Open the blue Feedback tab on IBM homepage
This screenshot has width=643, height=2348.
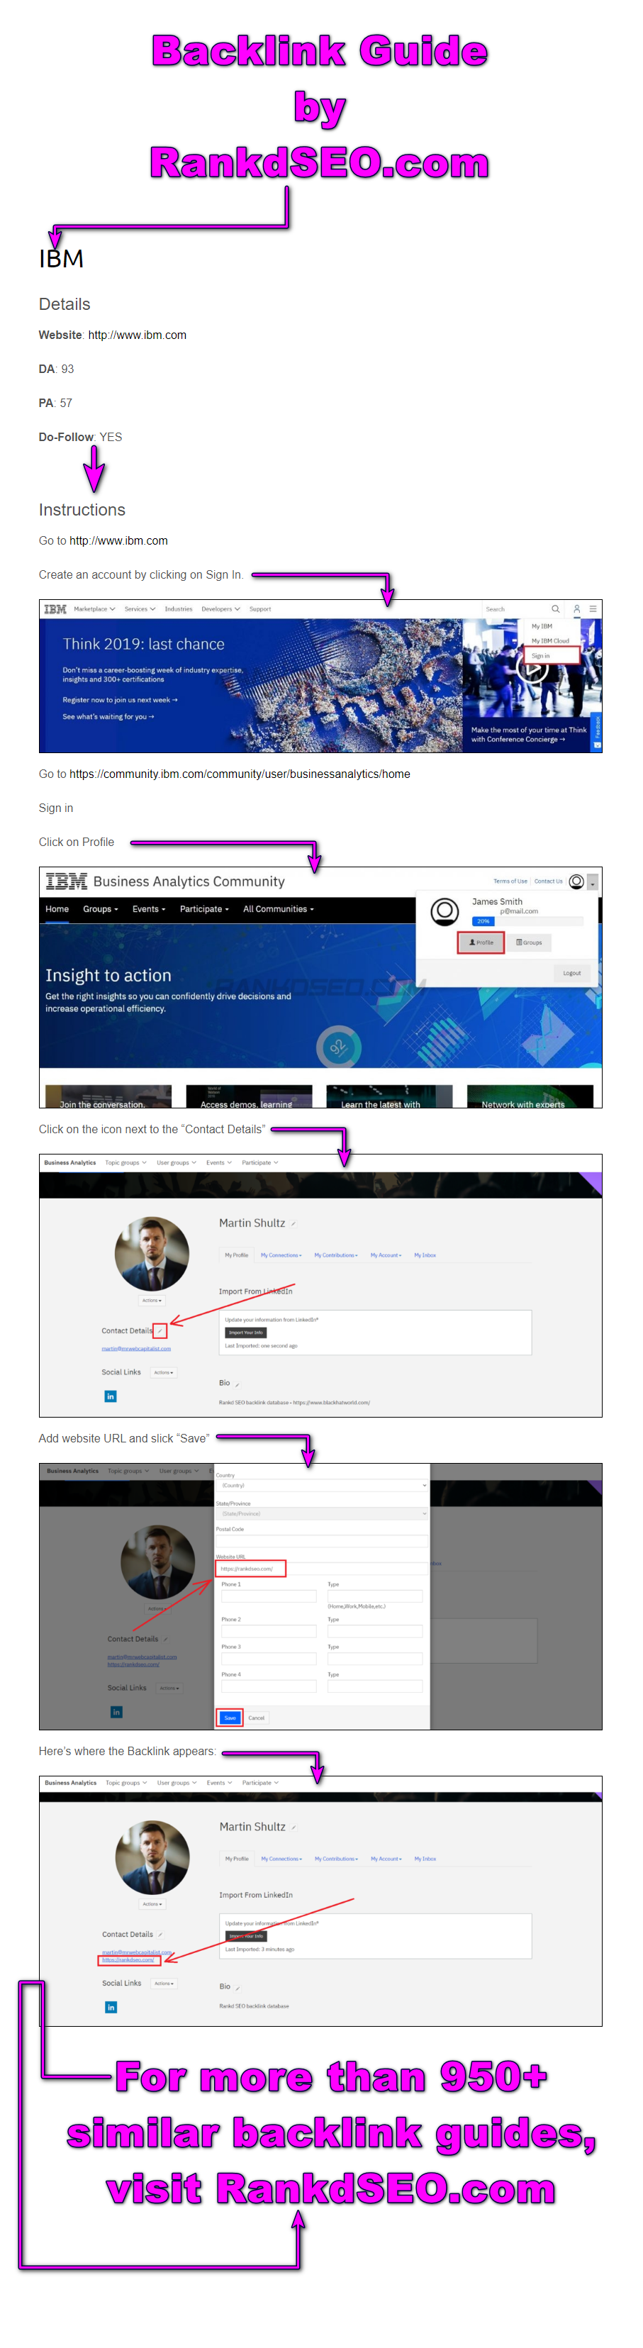pyautogui.click(x=598, y=732)
